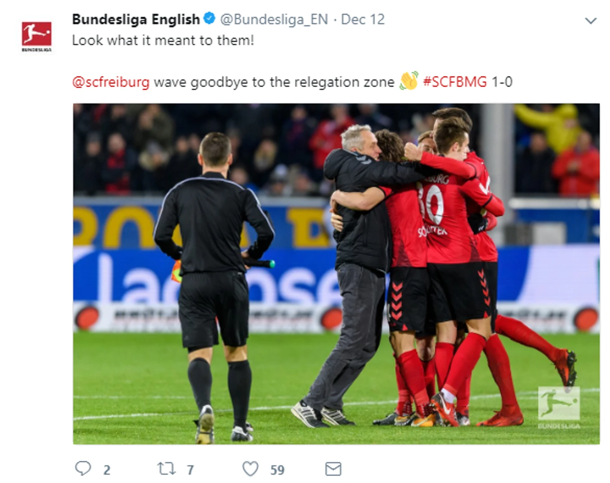
Task: Click the 59 likes count
Action: [x=277, y=470]
